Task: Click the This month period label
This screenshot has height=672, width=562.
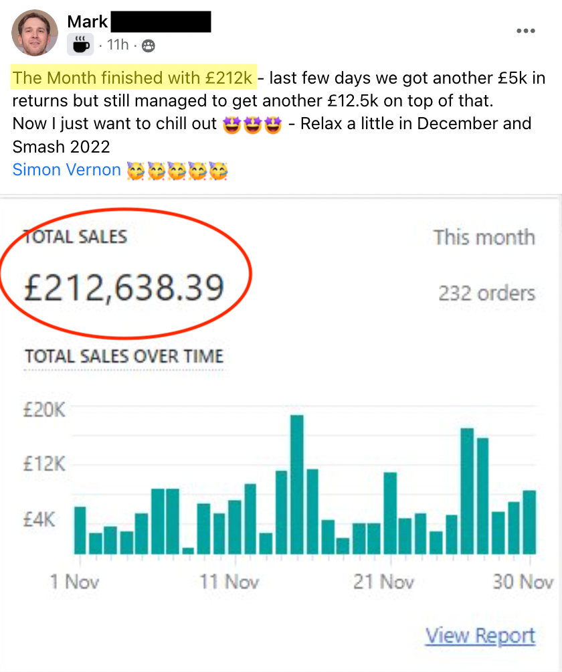Action: (x=484, y=237)
